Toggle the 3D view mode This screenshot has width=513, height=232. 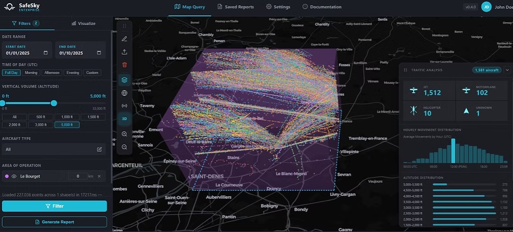tap(124, 119)
